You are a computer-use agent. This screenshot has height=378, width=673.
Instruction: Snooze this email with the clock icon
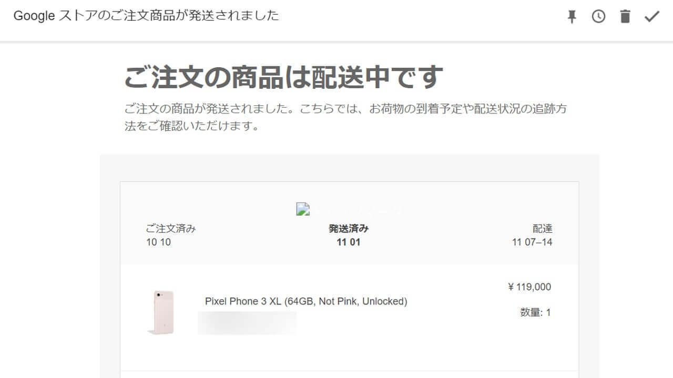tap(598, 16)
